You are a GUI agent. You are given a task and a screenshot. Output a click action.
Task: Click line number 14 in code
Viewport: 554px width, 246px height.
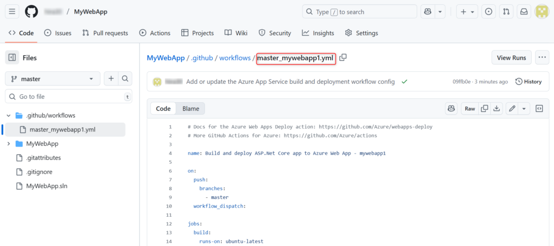click(169, 242)
